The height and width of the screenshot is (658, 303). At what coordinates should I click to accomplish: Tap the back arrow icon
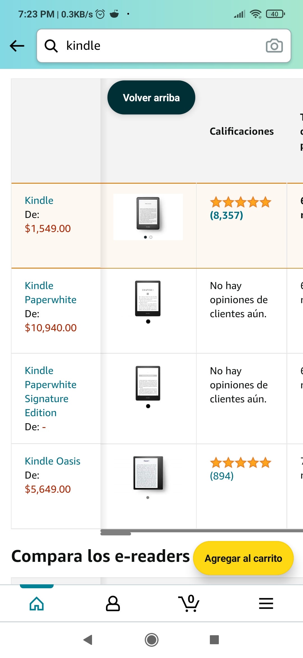[x=17, y=46]
